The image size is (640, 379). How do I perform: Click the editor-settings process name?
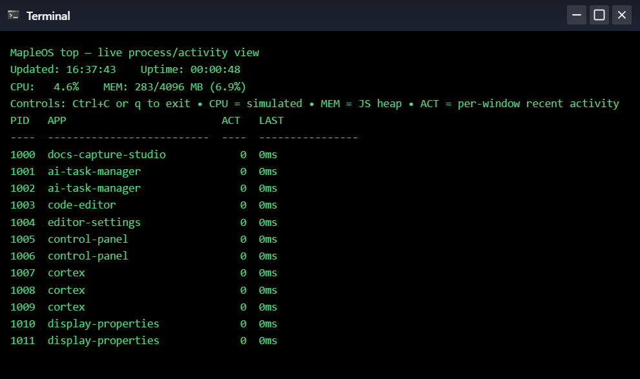point(94,222)
